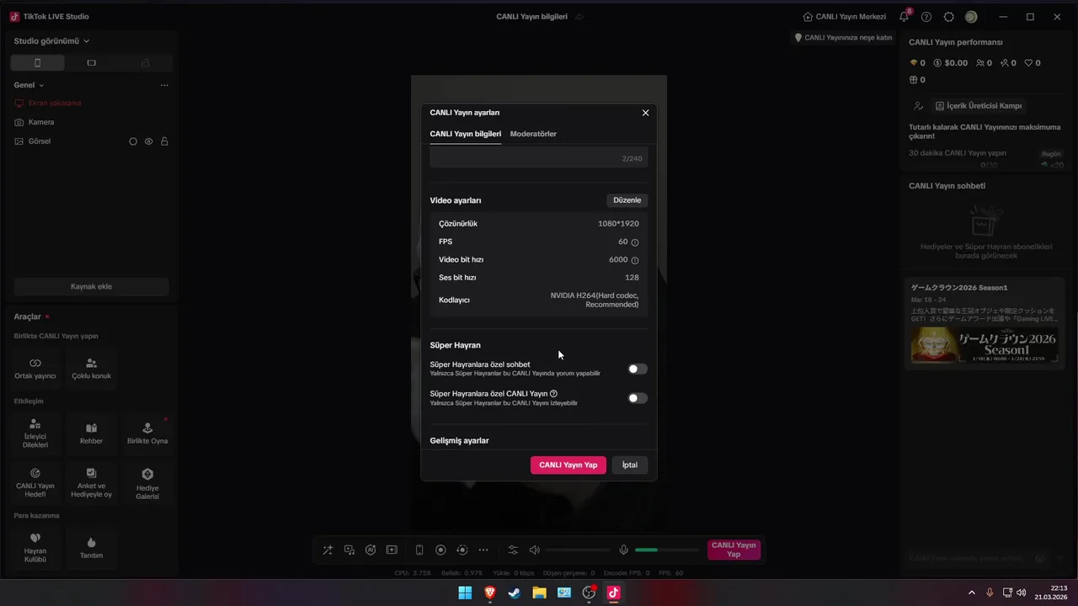The width and height of the screenshot is (1078, 606).
Task: Click the creator analytics person icon
Action: pyautogui.click(x=919, y=106)
